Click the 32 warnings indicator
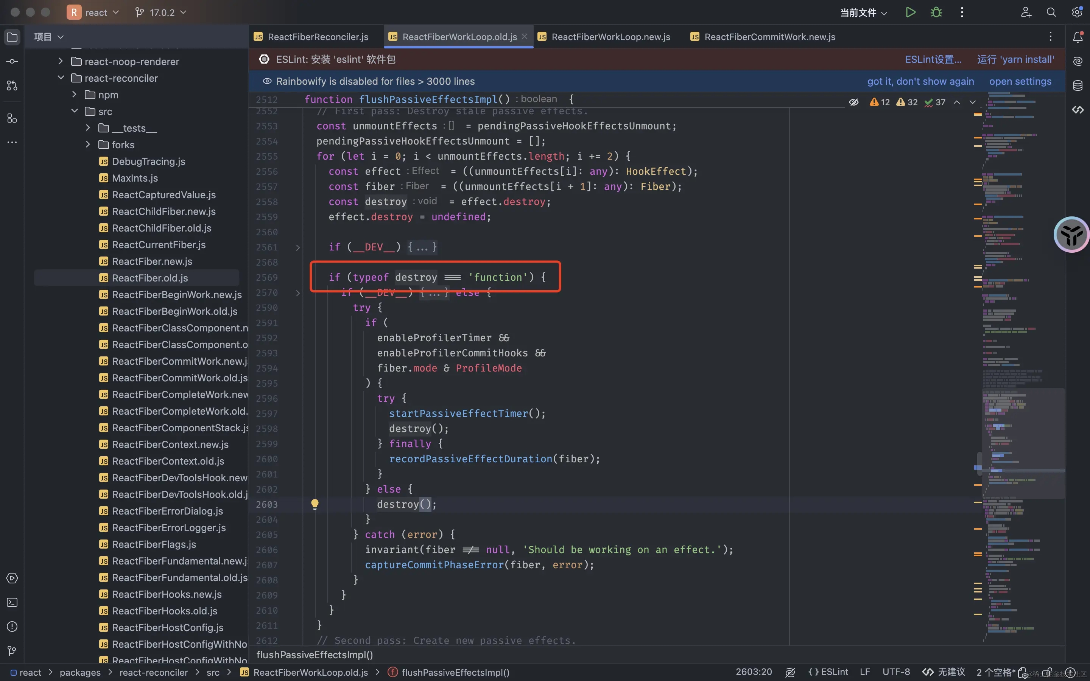Image resolution: width=1090 pixels, height=681 pixels. coord(907,102)
